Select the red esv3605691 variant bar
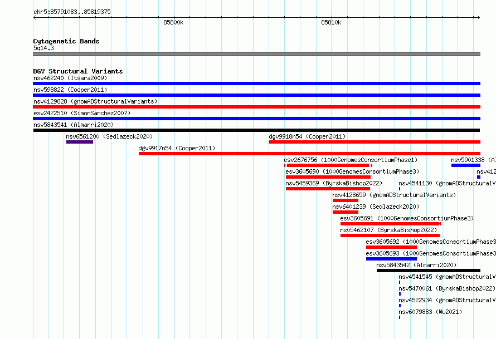This screenshot has width=496, height=339. pos(391,224)
